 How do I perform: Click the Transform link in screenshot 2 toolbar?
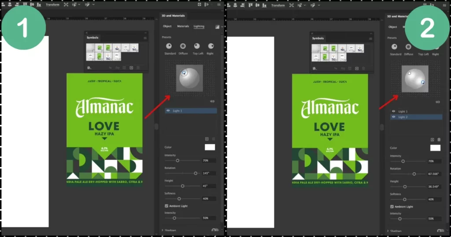[x=278, y=5]
